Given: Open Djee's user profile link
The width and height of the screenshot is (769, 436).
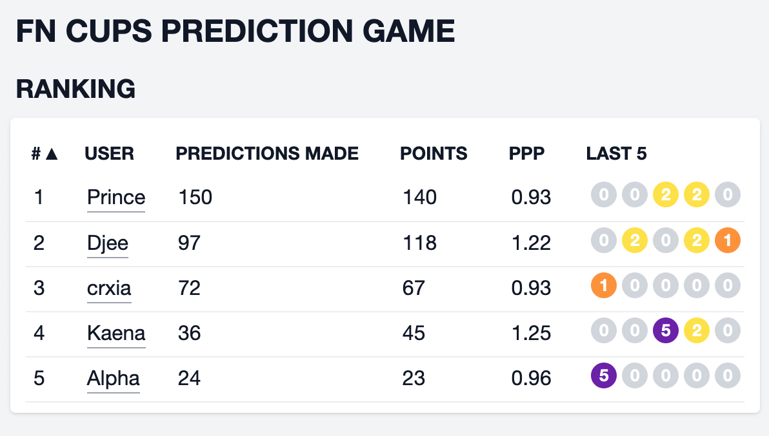Looking at the screenshot, I should point(108,242).
